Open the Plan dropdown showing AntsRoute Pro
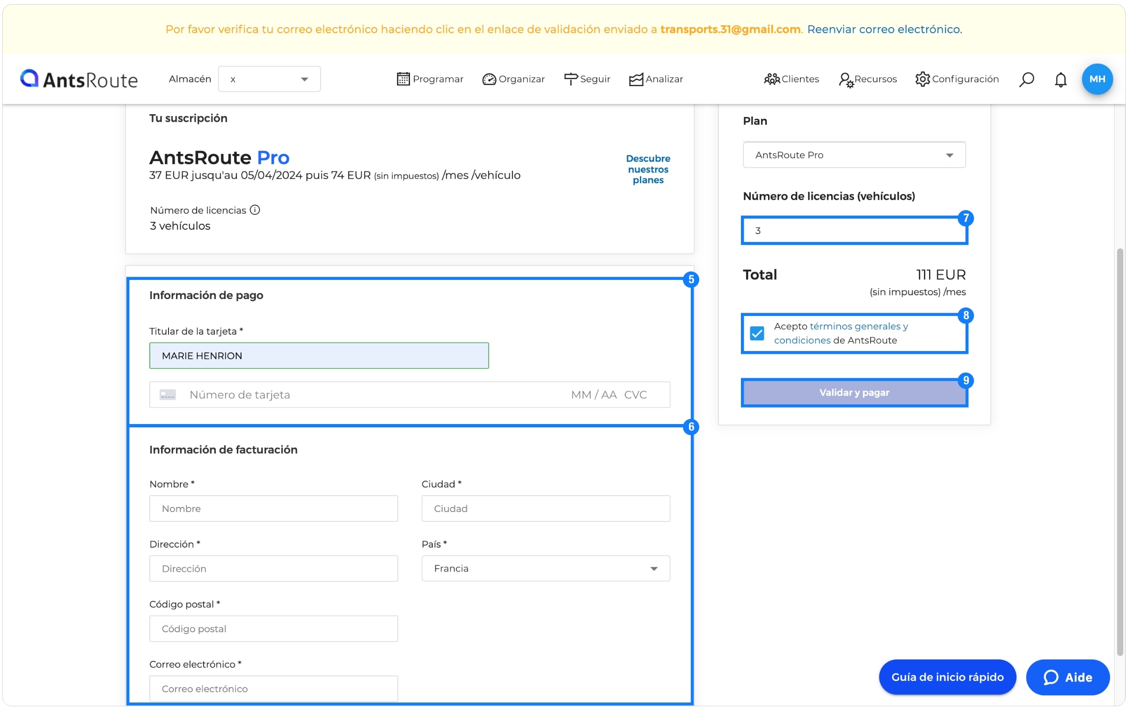This screenshot has height=710, width=1128. pos(854,155)
